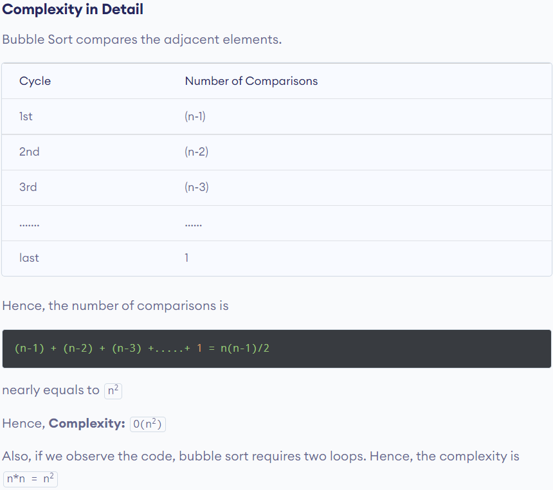Click the 'last' cycle table cell
This screenshot has width=553, height=490.
[29, 258]
